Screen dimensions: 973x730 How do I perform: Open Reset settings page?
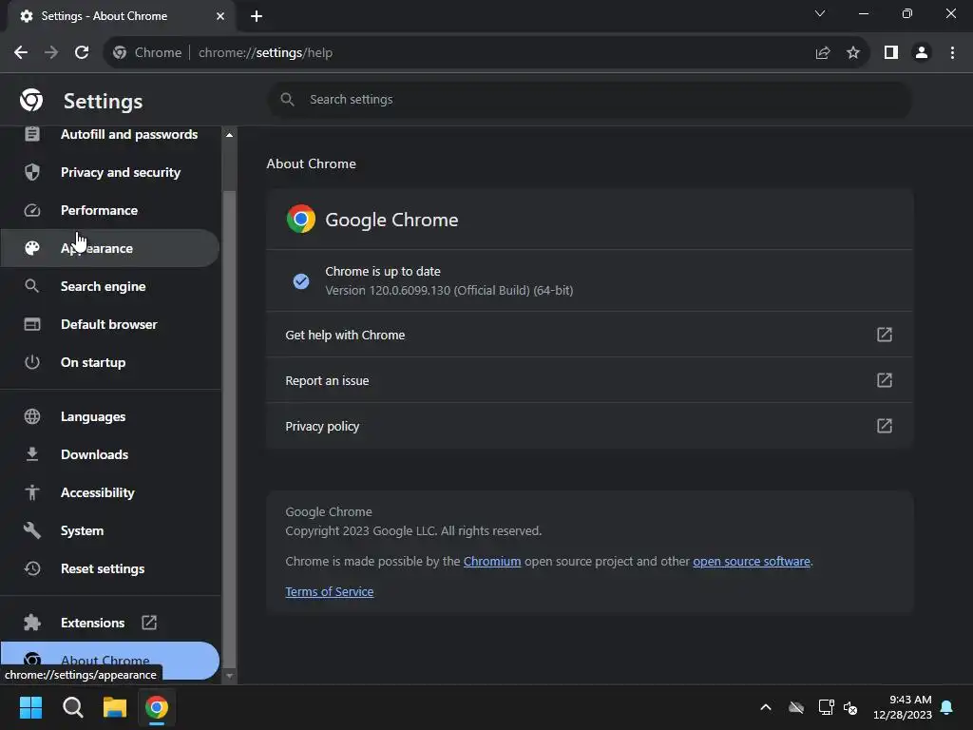pos(110,568)
